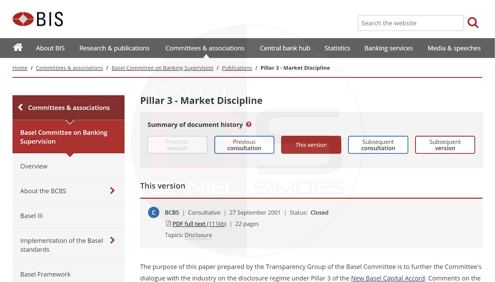Viewport: 495px width, 282px height.
Task: Click the Status: Closed text
Action: (309, 213)
